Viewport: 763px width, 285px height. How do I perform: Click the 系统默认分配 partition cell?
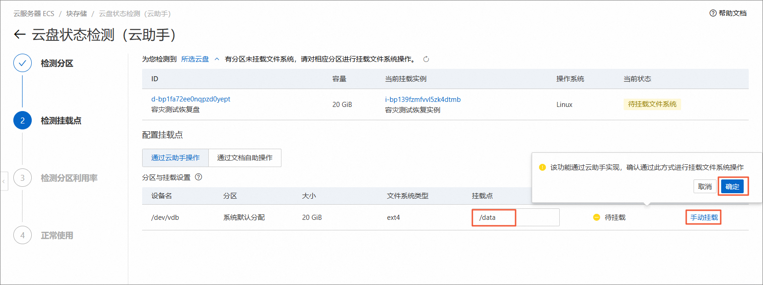(244, 218)
